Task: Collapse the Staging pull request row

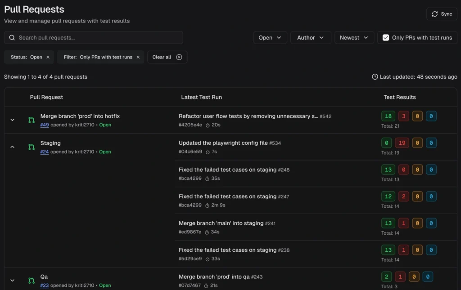Action: [13, 147]
